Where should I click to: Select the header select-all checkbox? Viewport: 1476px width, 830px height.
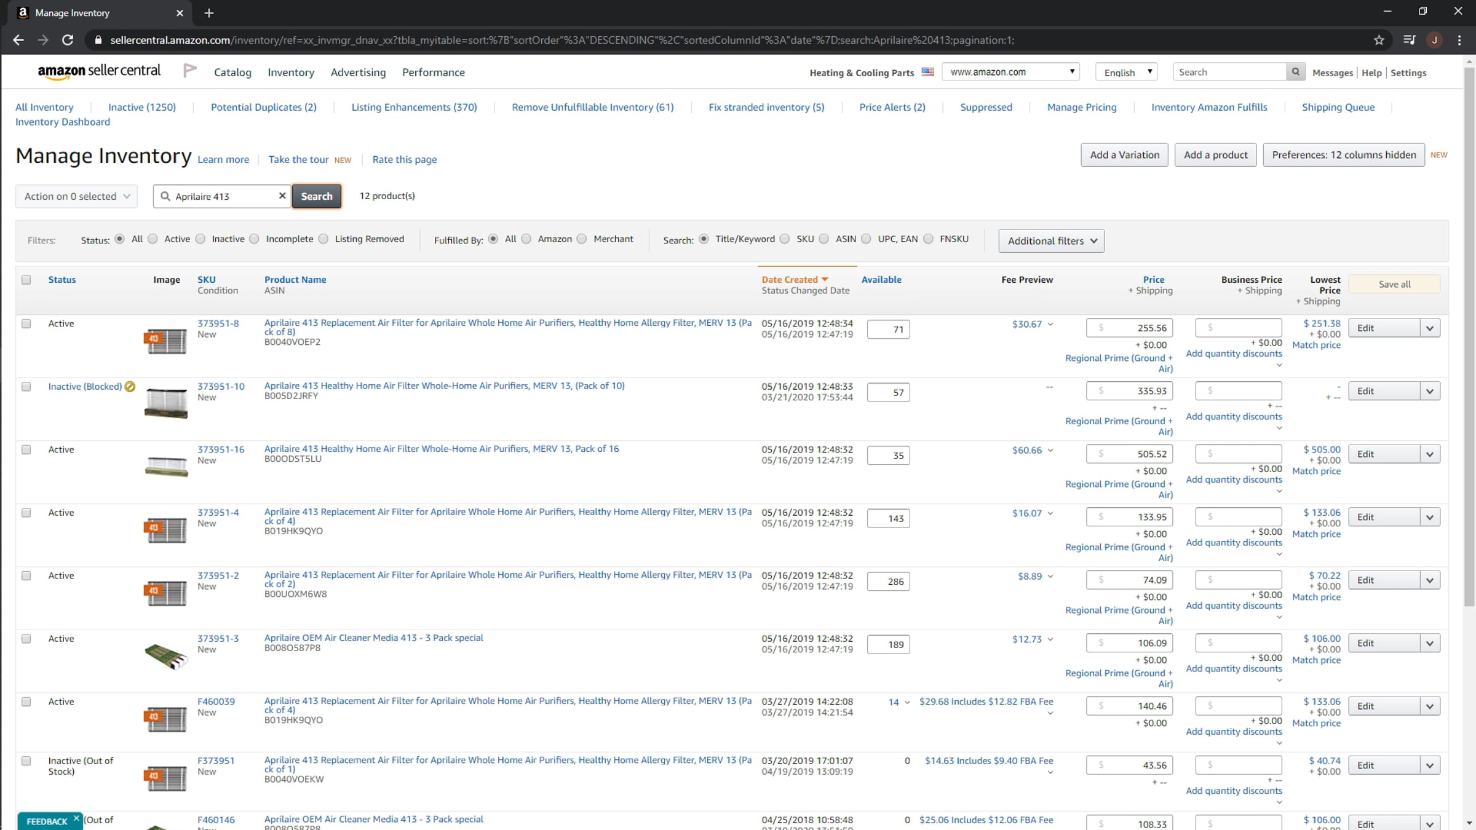26,280
